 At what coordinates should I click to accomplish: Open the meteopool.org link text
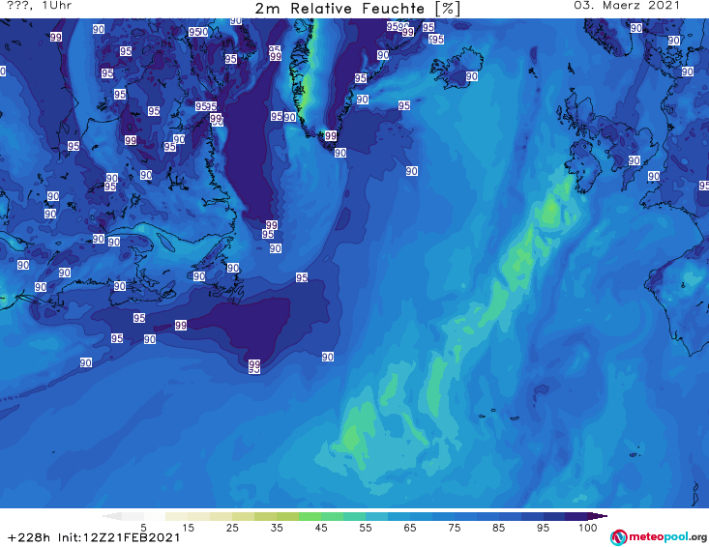click(667, 537)
